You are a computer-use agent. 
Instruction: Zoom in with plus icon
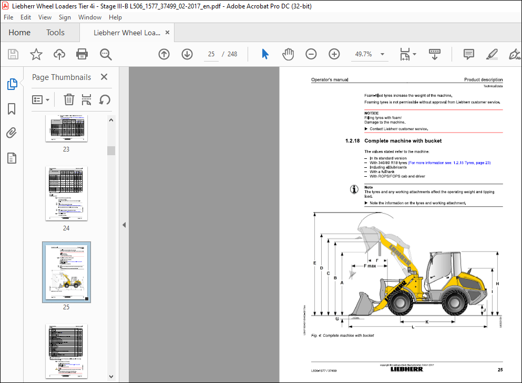[334, 54]
